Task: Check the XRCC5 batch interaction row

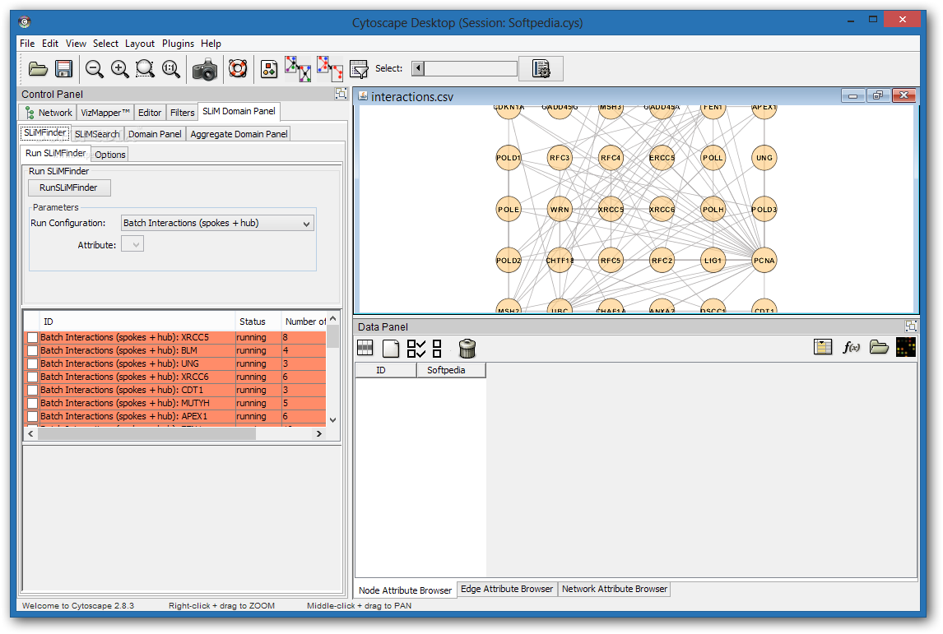Action: pyautogui.click(x=32, y=338)
